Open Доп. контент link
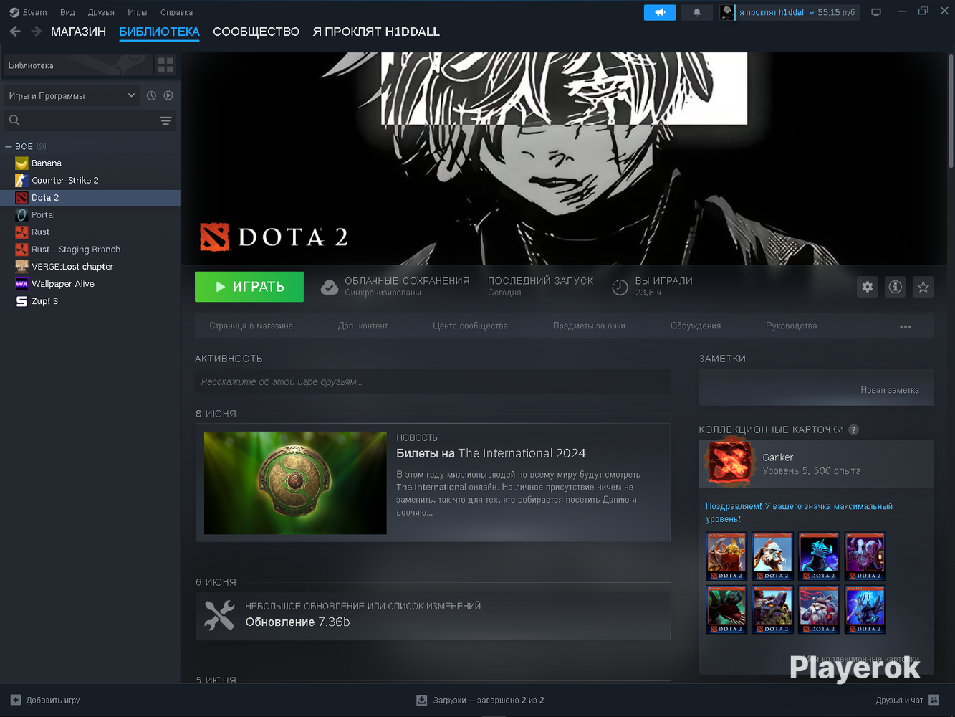The width and height of the screenshot is (955, 717). point(363,326)
